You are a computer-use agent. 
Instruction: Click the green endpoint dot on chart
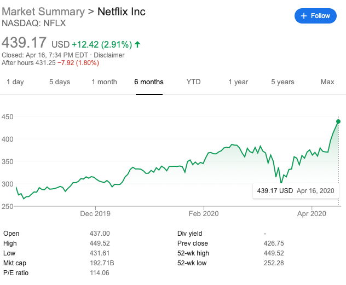tap(338, 121)
